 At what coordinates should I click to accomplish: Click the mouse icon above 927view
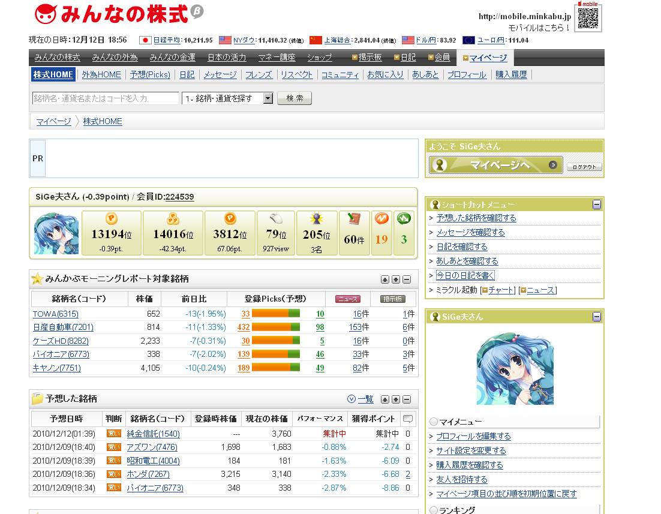click(276, 219)
